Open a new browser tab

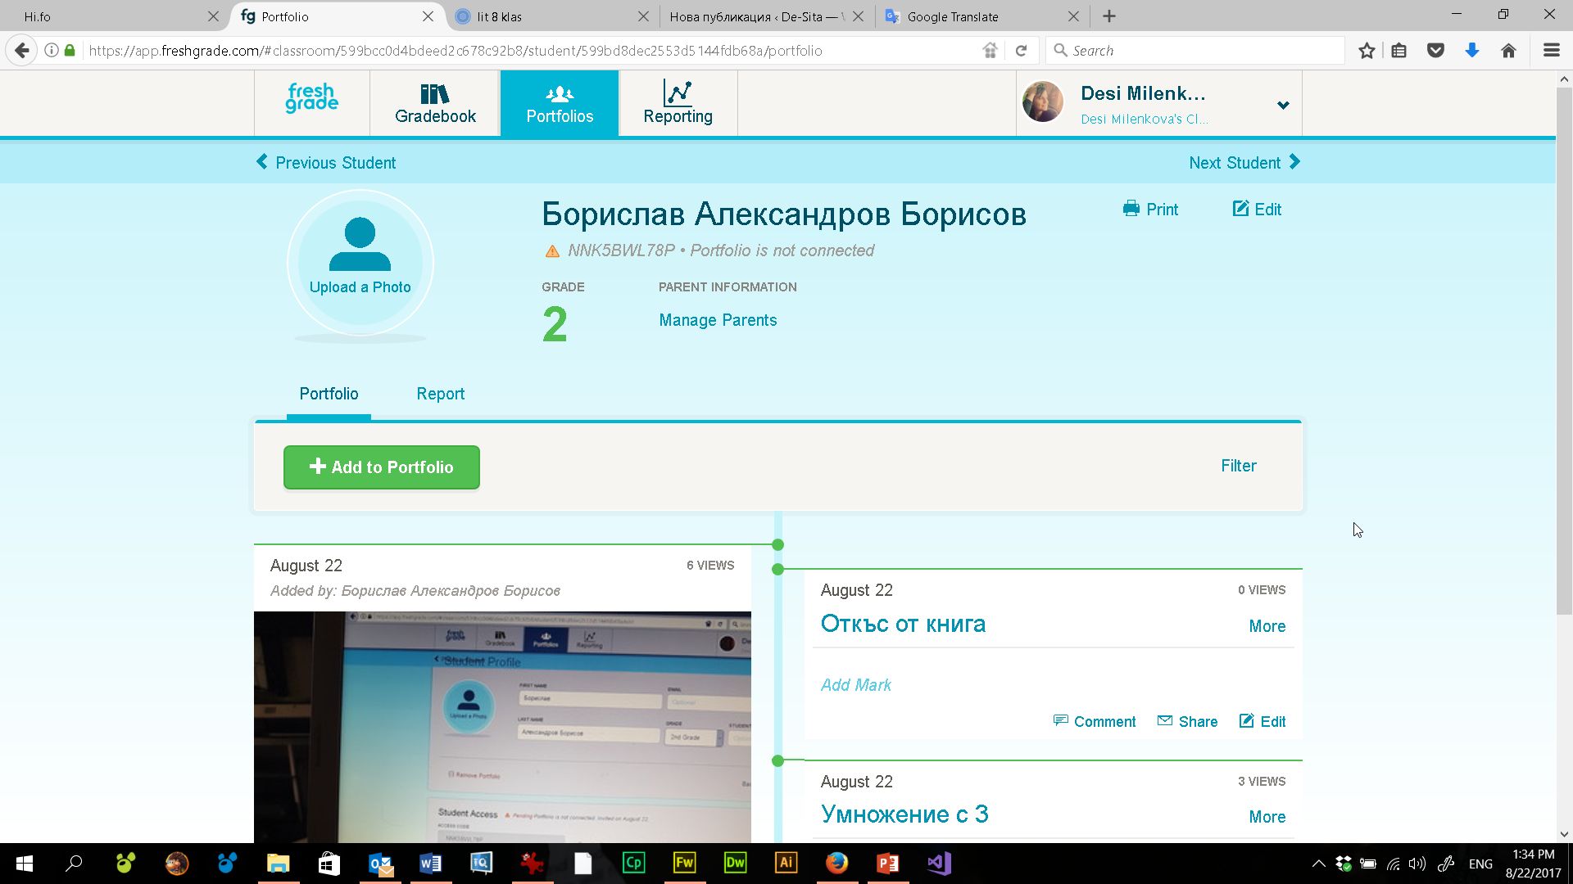point(1109,16)
